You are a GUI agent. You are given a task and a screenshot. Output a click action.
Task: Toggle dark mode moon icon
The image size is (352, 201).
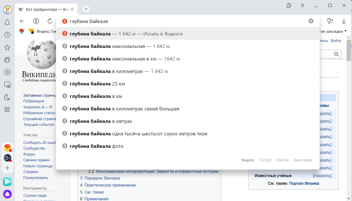pyautogui.click(x=7, y=97)
